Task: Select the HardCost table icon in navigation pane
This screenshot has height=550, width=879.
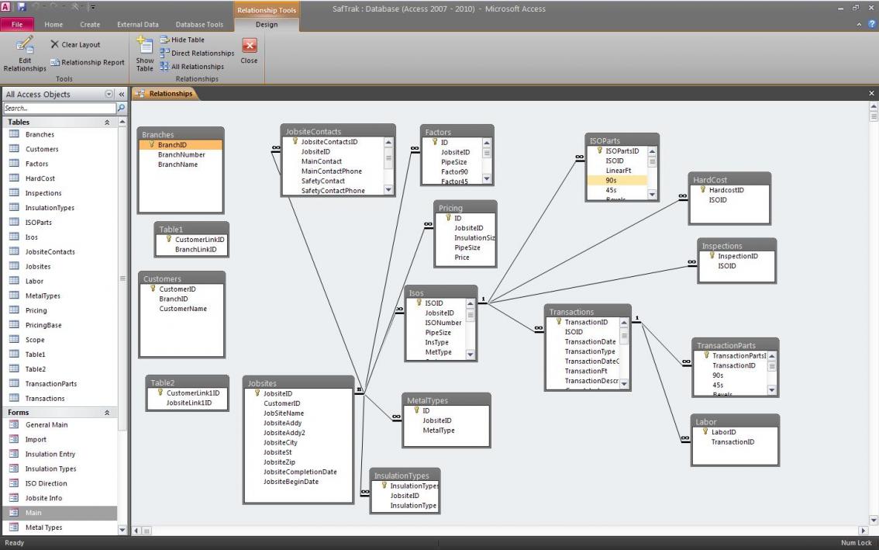Action: coord(14,178)
